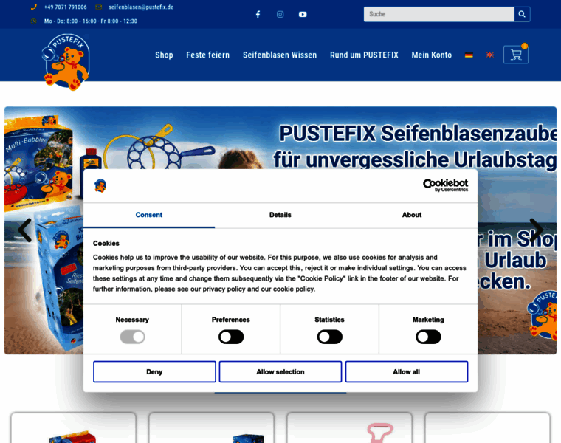This screenshot has width=561, height=443.
Task: Click the Allow all button
Action: (406, 371)
